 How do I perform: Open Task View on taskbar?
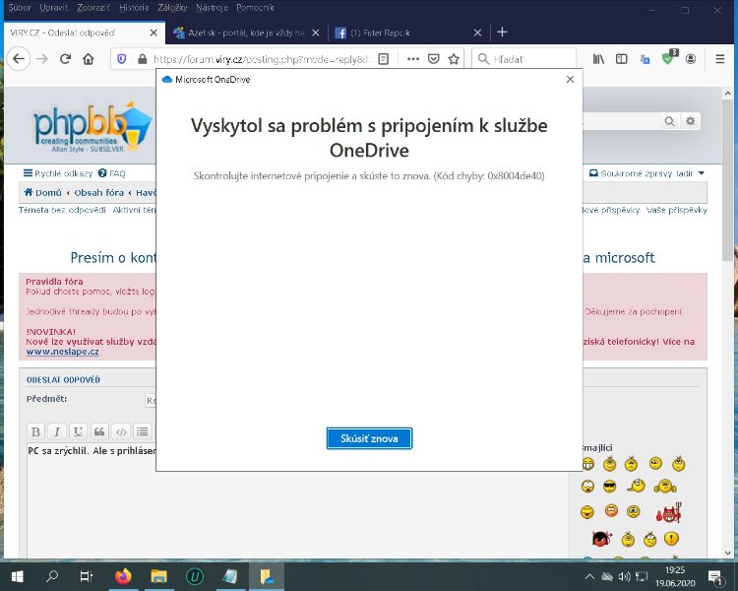(87, 576)
